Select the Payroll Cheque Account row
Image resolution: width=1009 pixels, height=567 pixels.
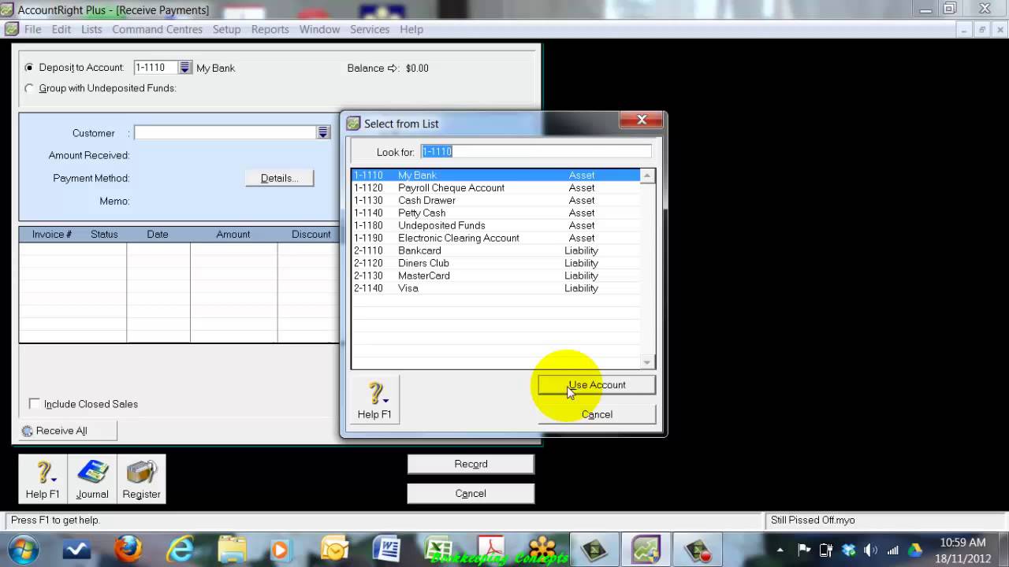click(496, 187)
